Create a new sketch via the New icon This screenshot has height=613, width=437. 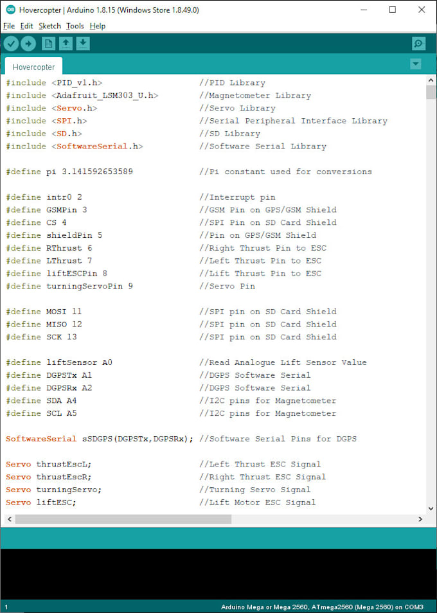pyautogui.click(x=48, y=43)
